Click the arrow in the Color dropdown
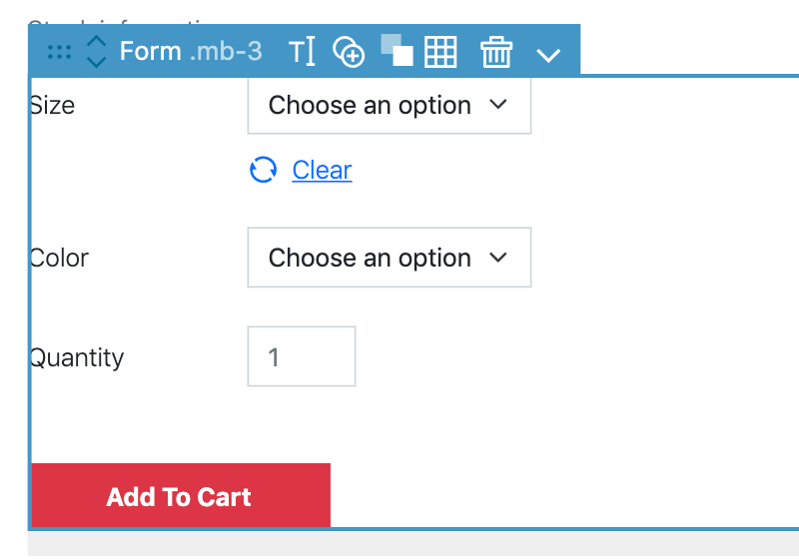Screen dimensions: 799x559 click(497, 258)
